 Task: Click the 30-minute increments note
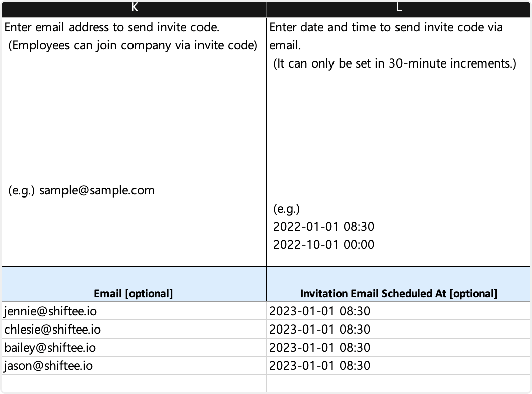394,63
